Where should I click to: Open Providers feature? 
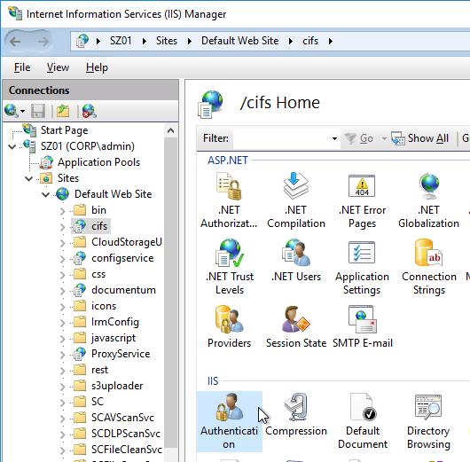pos(229,327)
